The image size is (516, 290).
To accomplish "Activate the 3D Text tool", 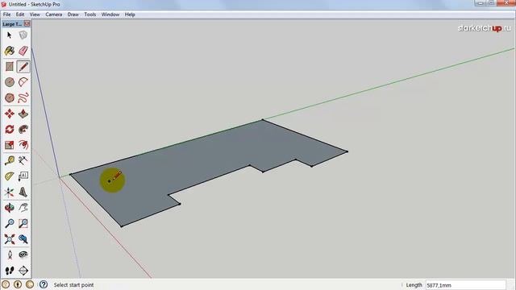I will [x=23, y=192].
